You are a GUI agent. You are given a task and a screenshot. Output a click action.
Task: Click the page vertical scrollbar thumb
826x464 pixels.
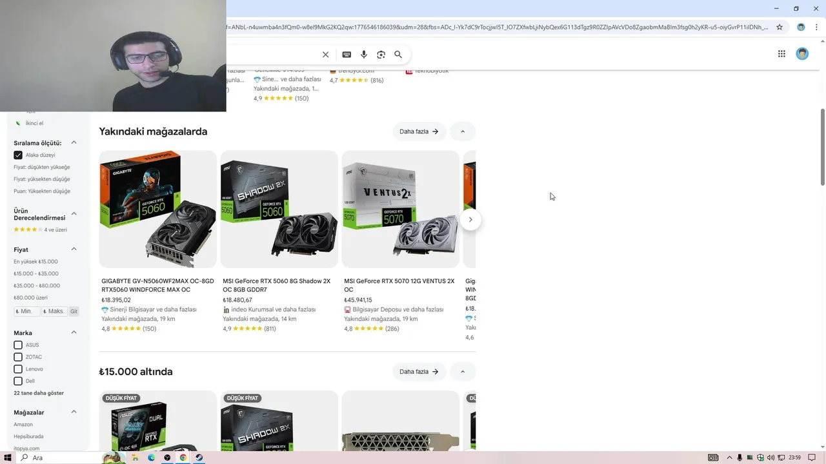tap(822, 147)
